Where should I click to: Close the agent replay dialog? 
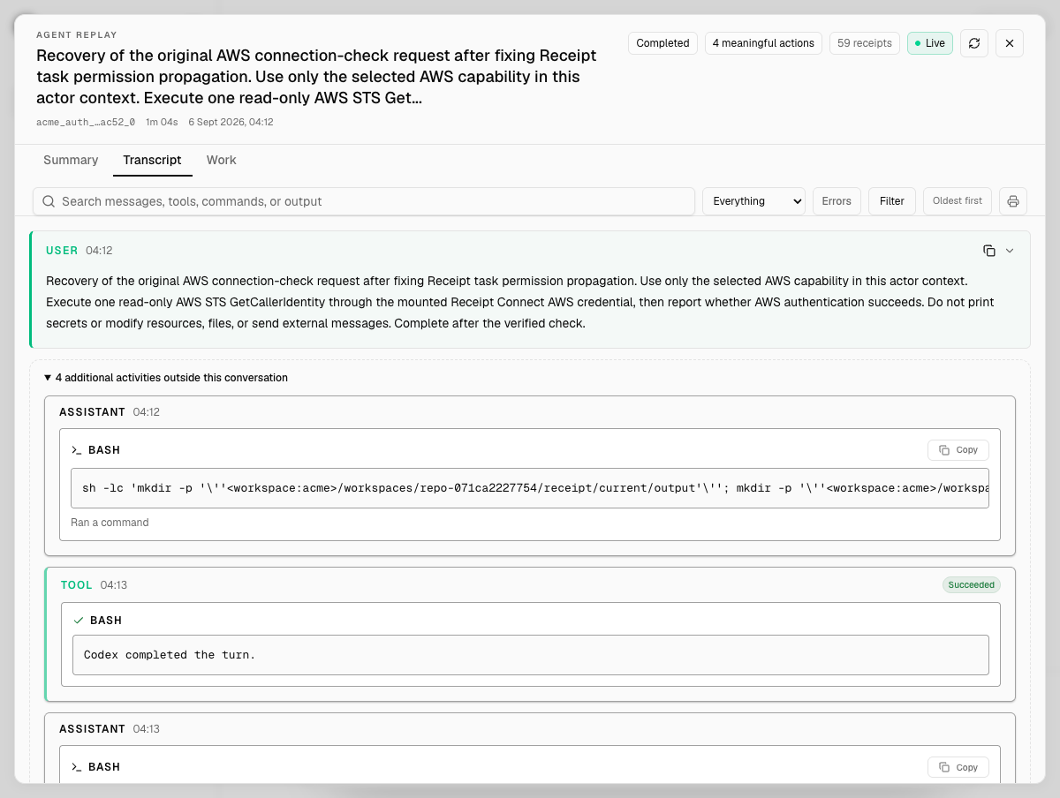1010,43
